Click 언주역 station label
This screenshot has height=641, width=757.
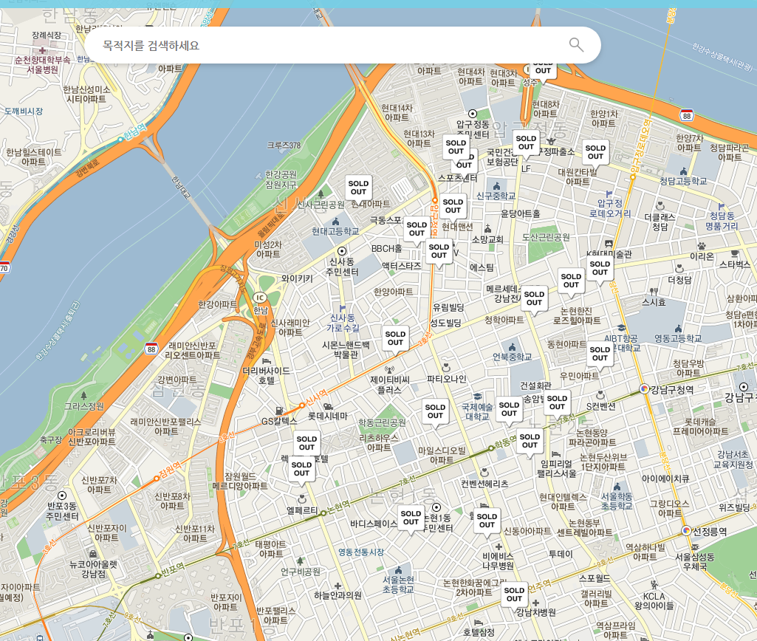pos(539,586)
